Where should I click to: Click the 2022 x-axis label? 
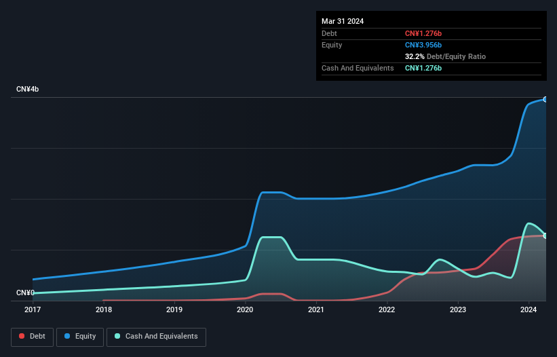point(387,309)
